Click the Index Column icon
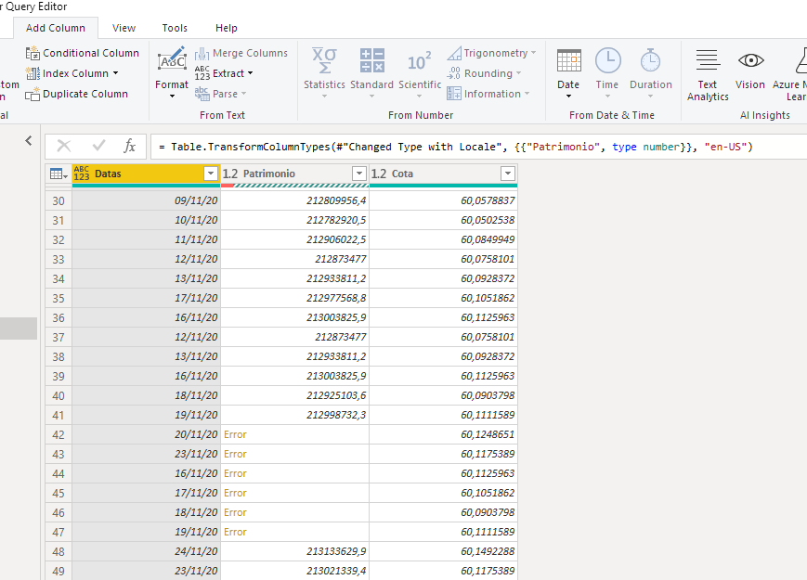The height and width of the screenshot is (580, 807). [33, 73]
